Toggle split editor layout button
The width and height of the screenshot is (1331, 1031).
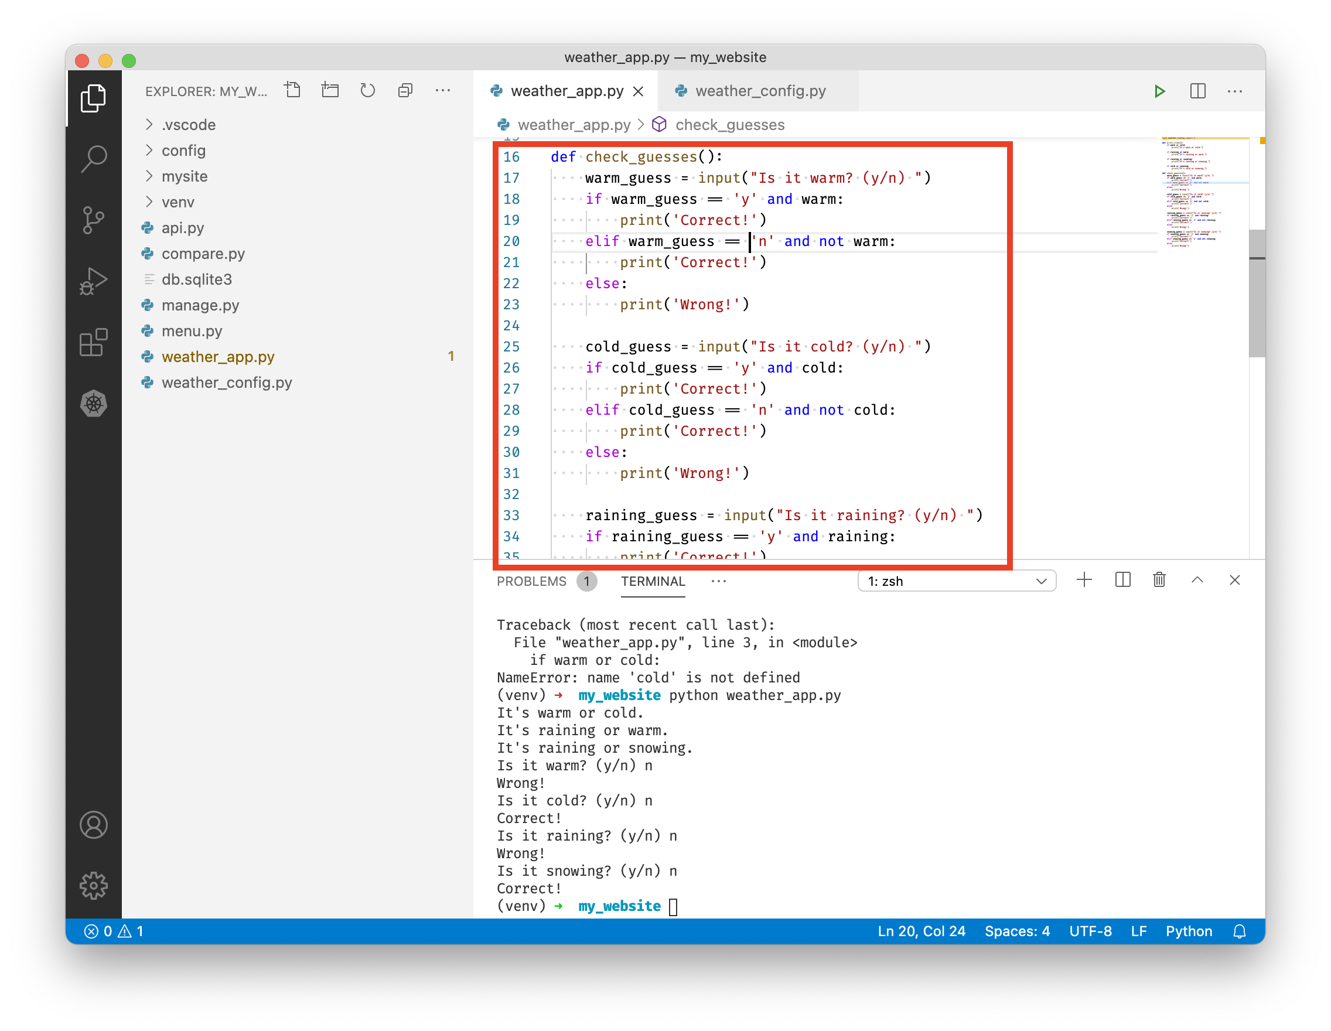point(1197,91)
